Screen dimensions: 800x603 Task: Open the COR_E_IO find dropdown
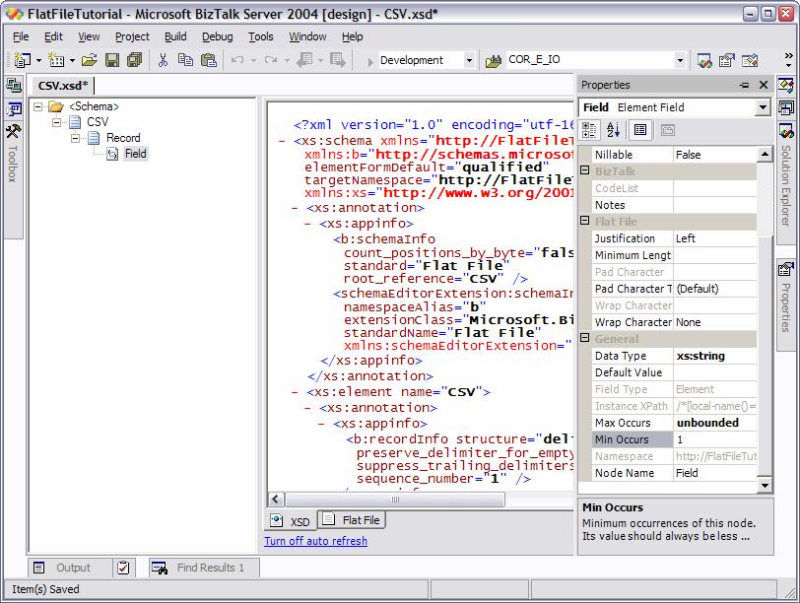[x=680, y=60]
